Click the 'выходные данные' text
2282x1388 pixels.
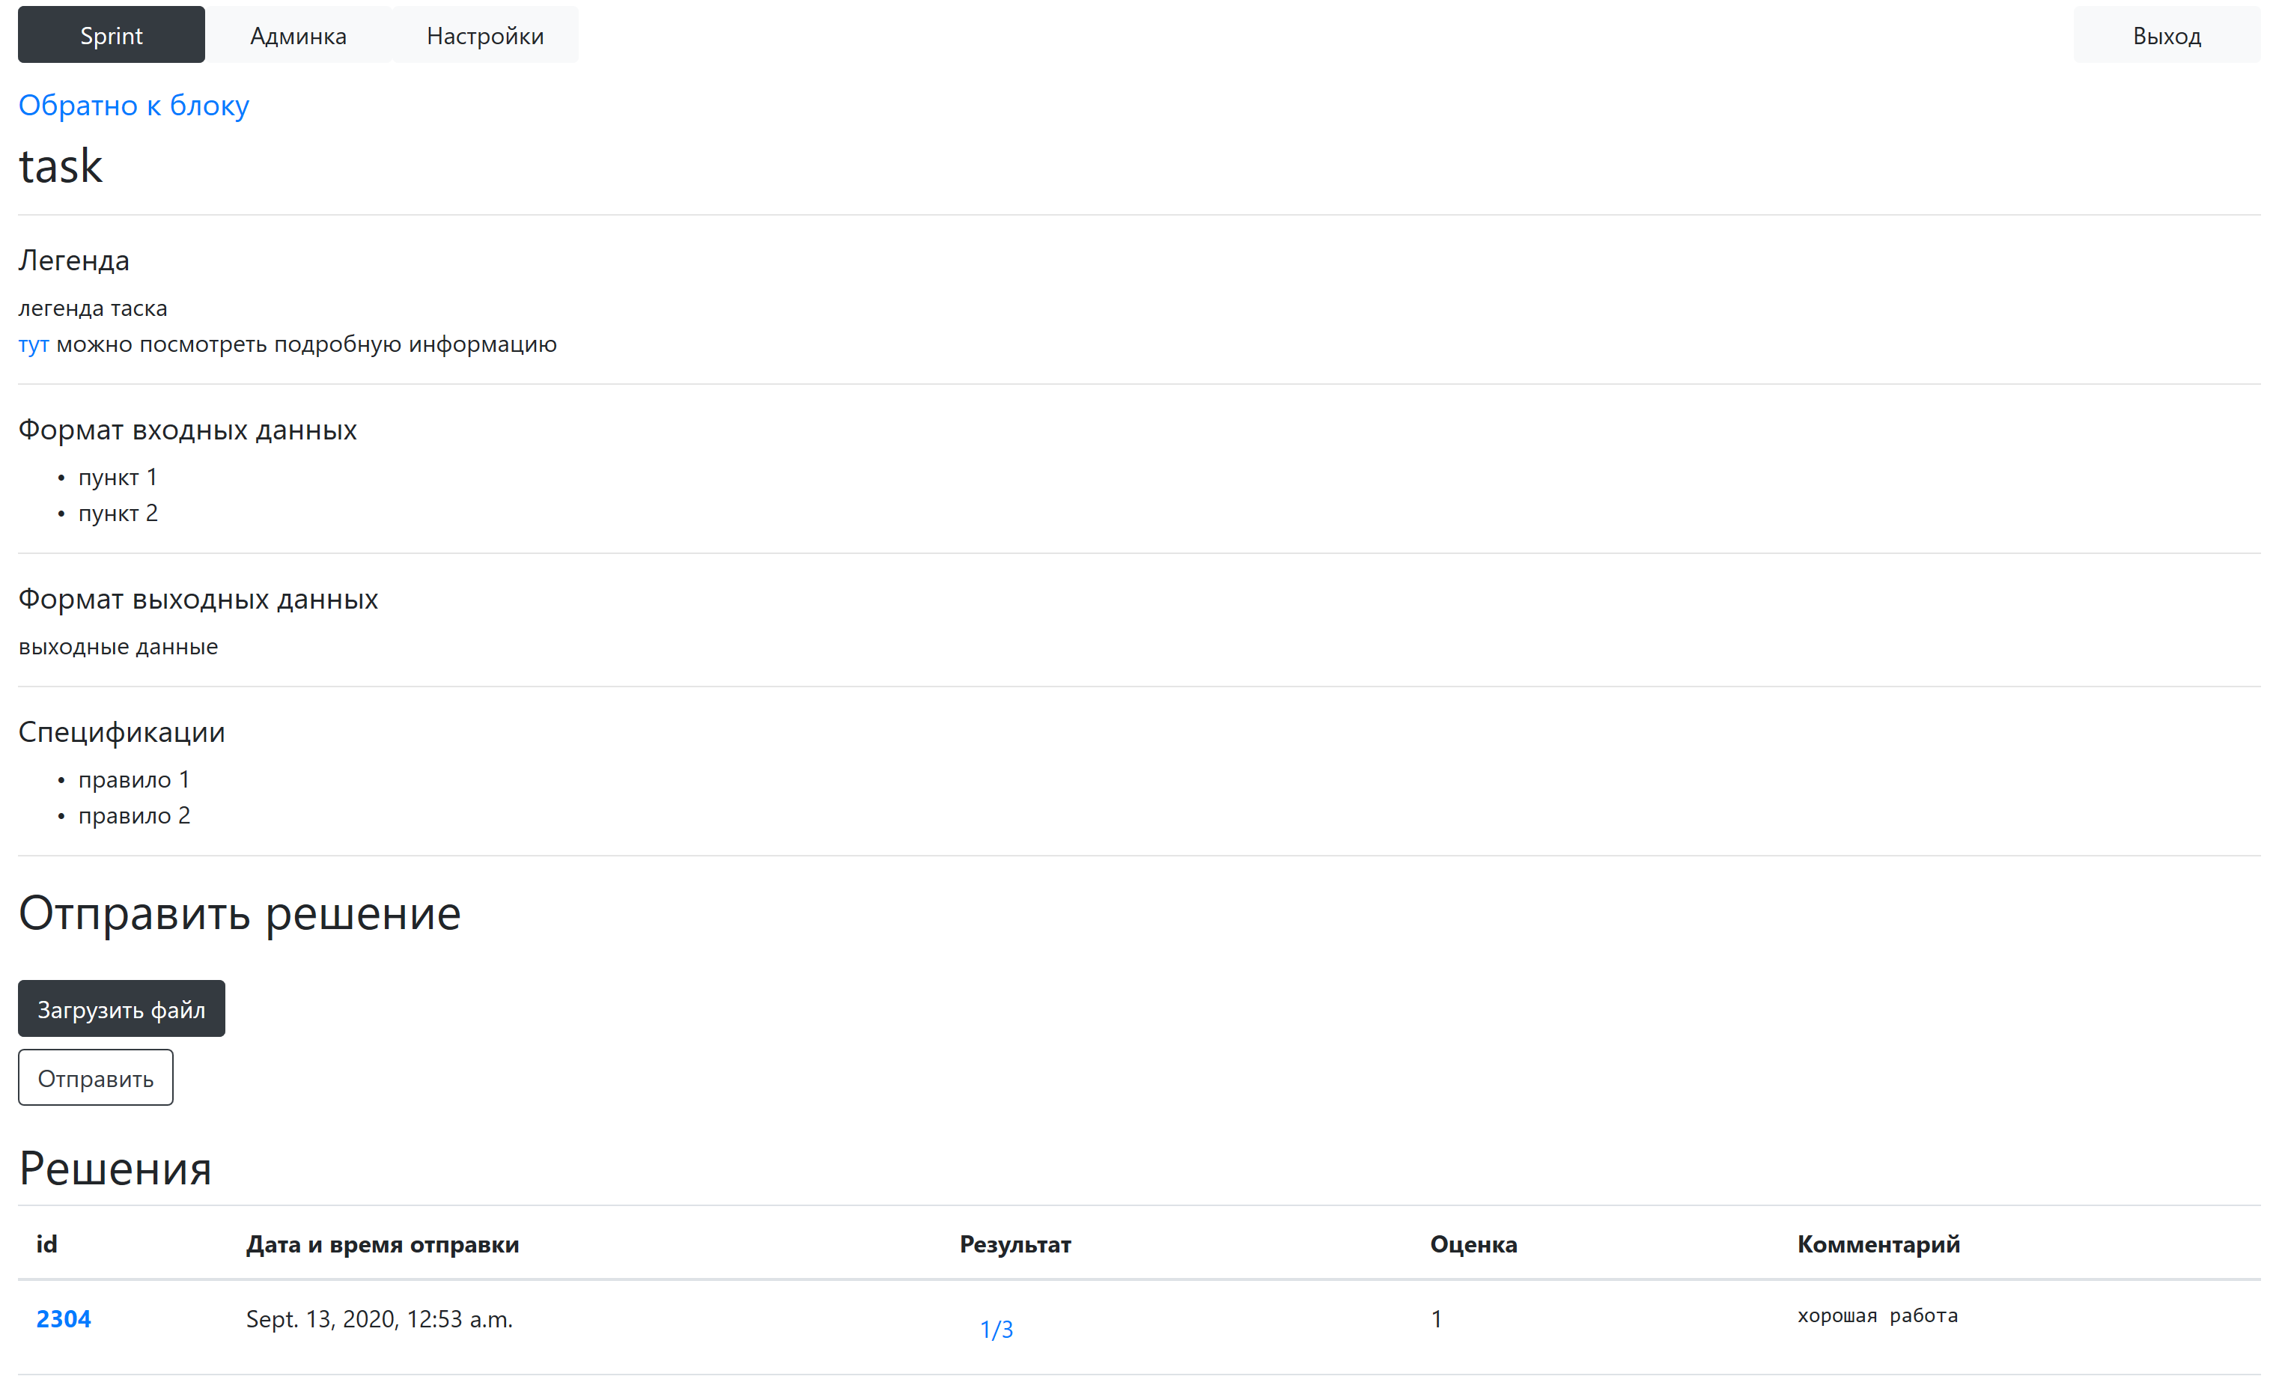pyautogui.click(x=118, y=648)
